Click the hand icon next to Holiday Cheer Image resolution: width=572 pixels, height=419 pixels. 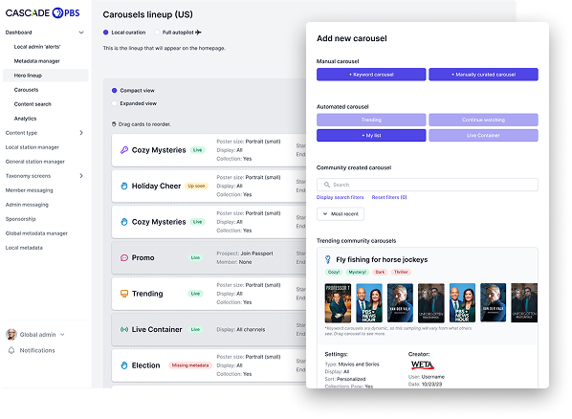[124, 187]
